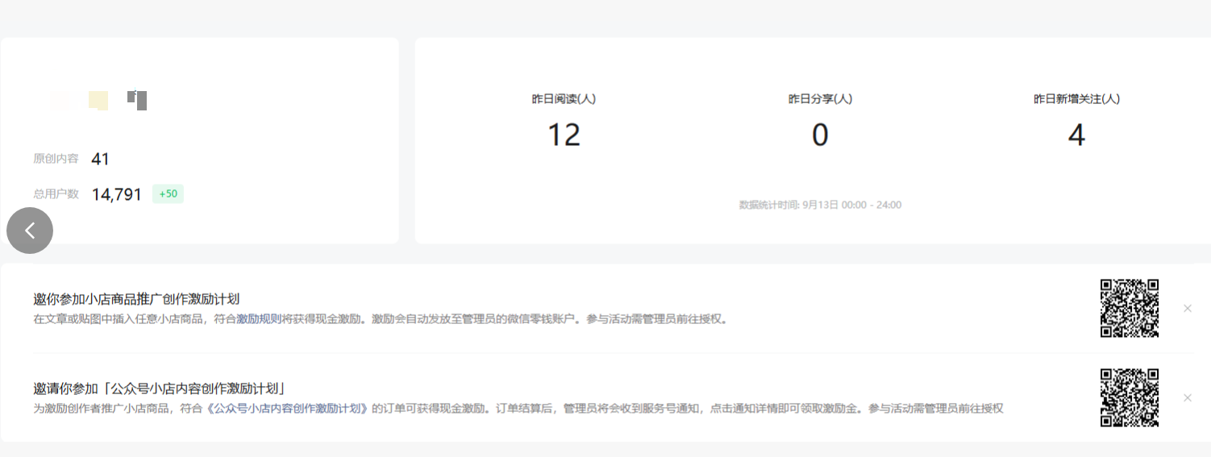Select the total users count 14,791

(x=117, y=194)
